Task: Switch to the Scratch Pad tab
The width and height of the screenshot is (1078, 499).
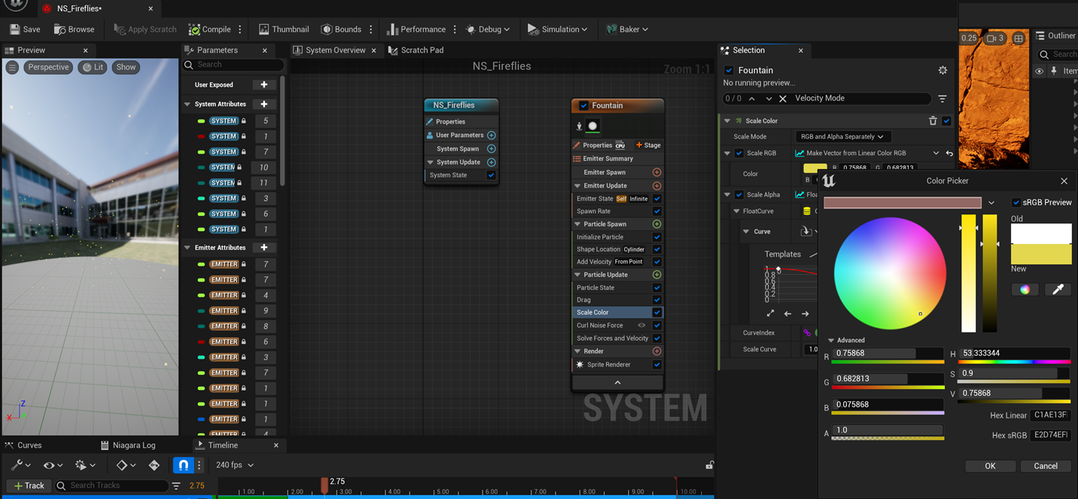Action: tap(422, 50)
